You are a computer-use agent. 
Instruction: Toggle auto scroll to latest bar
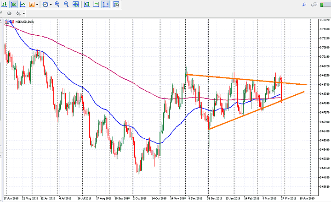point(87,5)
